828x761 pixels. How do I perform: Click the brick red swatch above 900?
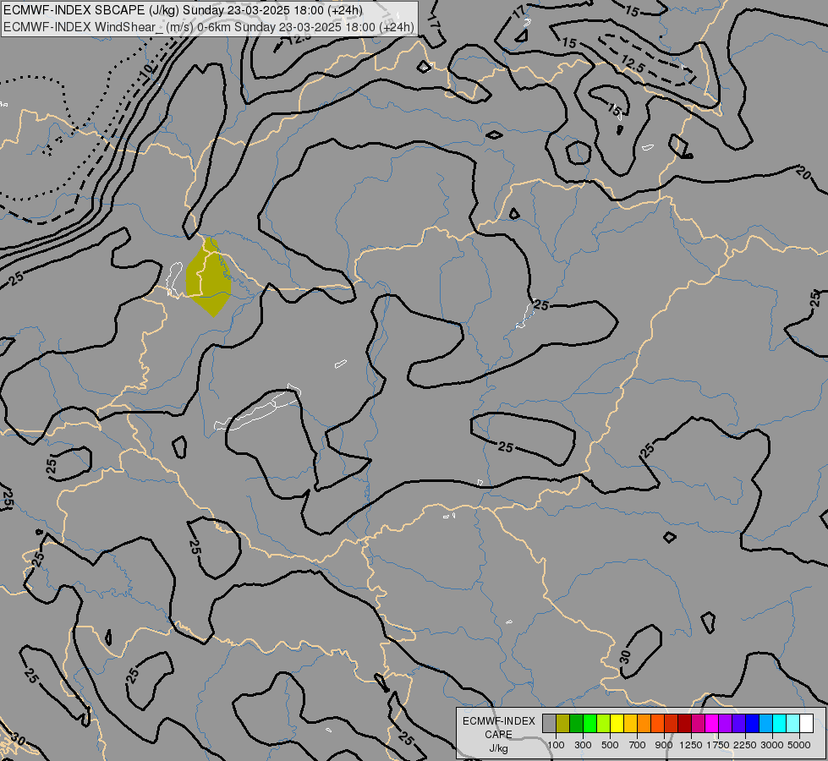tap(672, 723)
